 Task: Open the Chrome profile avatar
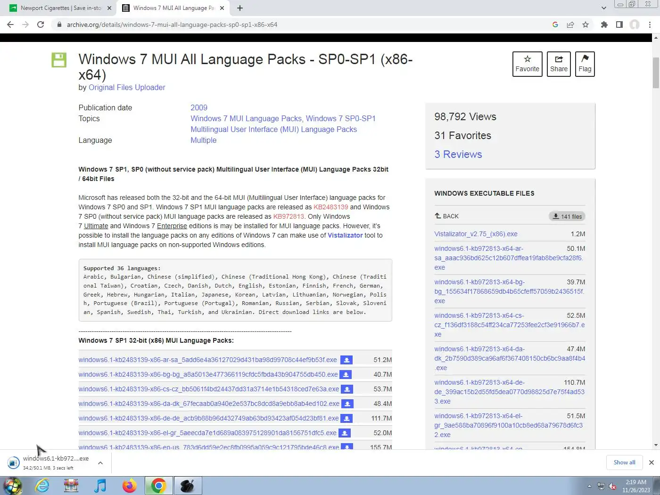[635, 25]
